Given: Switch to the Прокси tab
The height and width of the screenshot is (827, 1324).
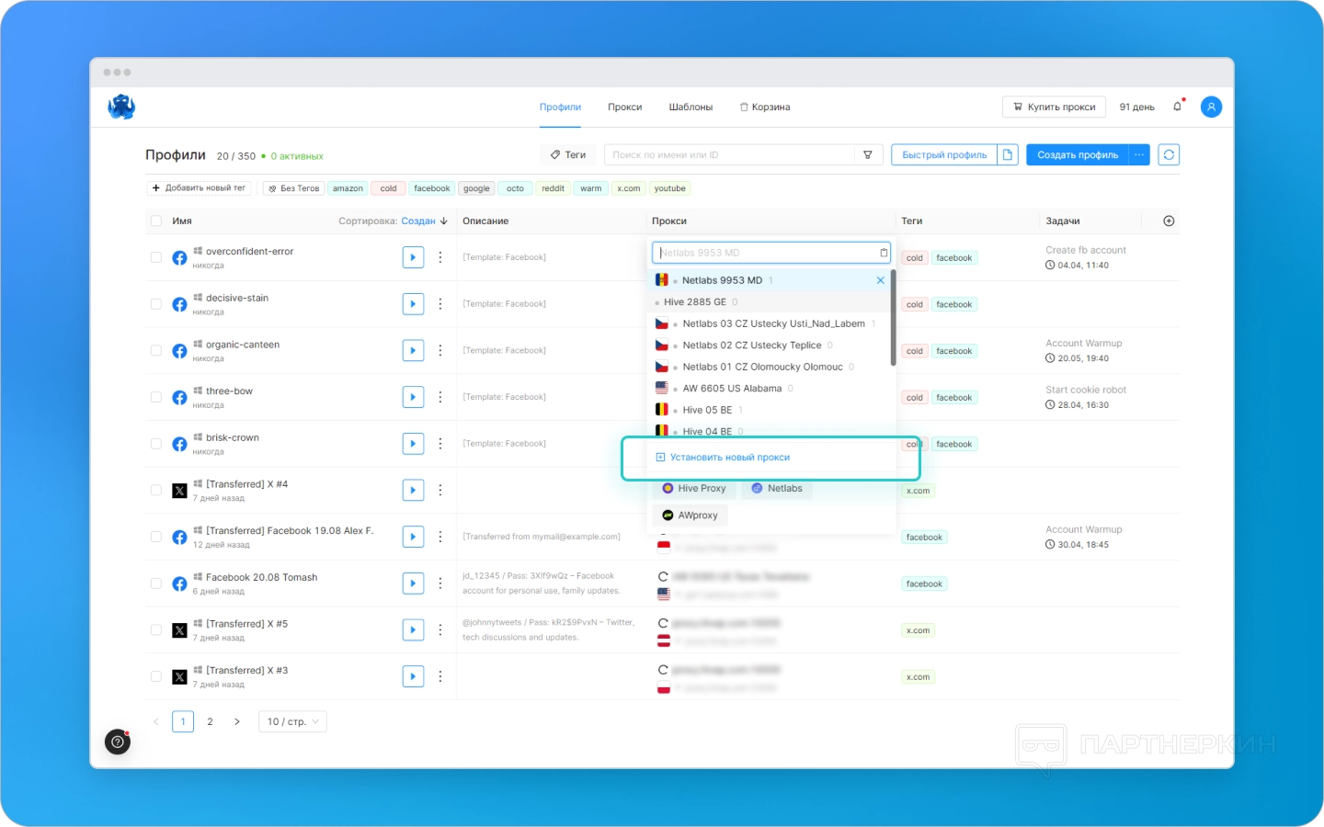Looking at the screenshot, I should coord(624,107).
